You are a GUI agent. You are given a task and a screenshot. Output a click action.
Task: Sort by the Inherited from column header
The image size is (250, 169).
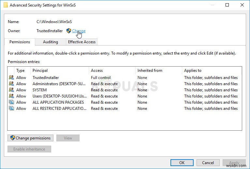(159, 71)
